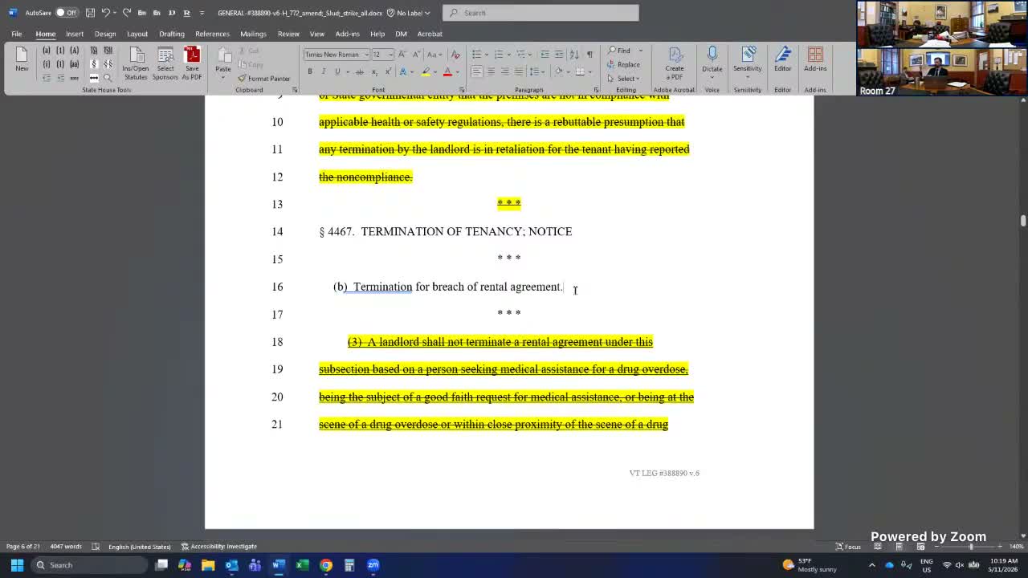Screen dimensions: 1028x578
Task: Expand the bullets list dropdown arrow
Action: (486, 55)
